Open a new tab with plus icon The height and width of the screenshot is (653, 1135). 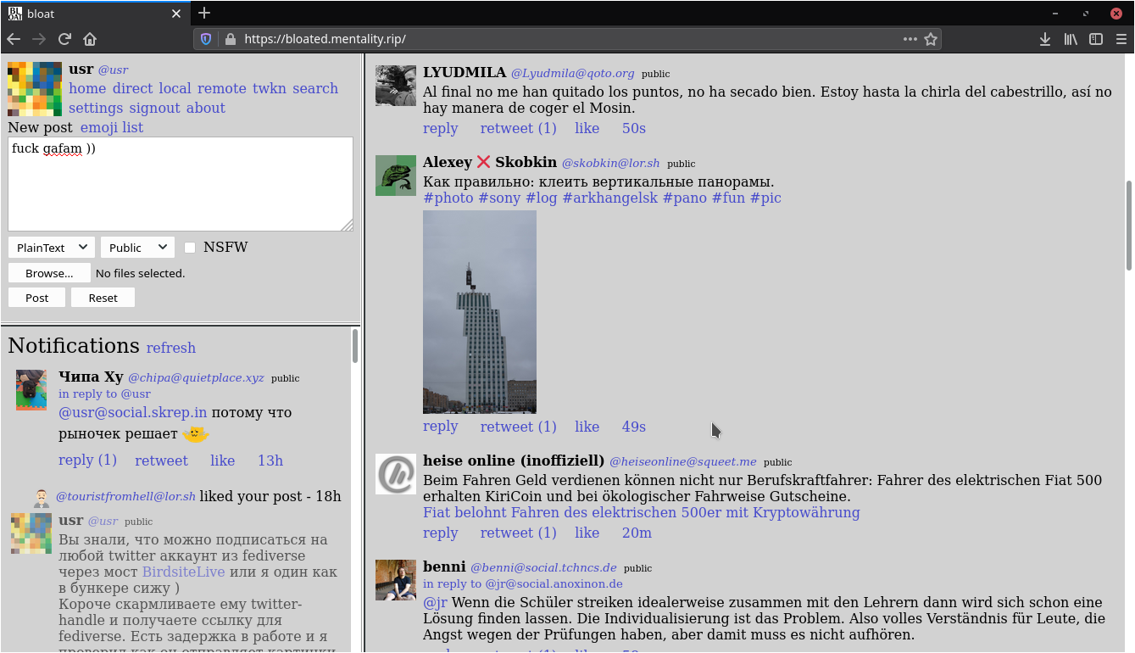[x=203, y=13]
